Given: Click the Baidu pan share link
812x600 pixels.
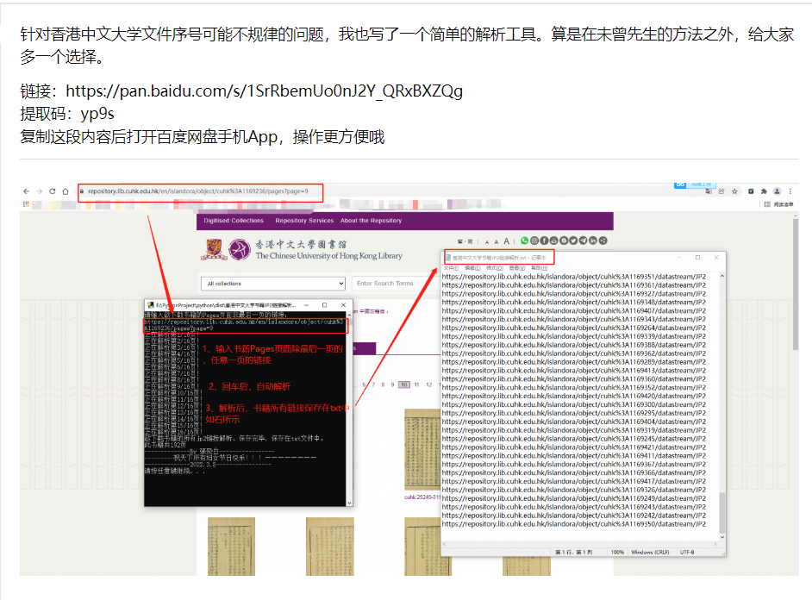Looking at the screenshot, I should pyautogui.click(x=264, y=91).
